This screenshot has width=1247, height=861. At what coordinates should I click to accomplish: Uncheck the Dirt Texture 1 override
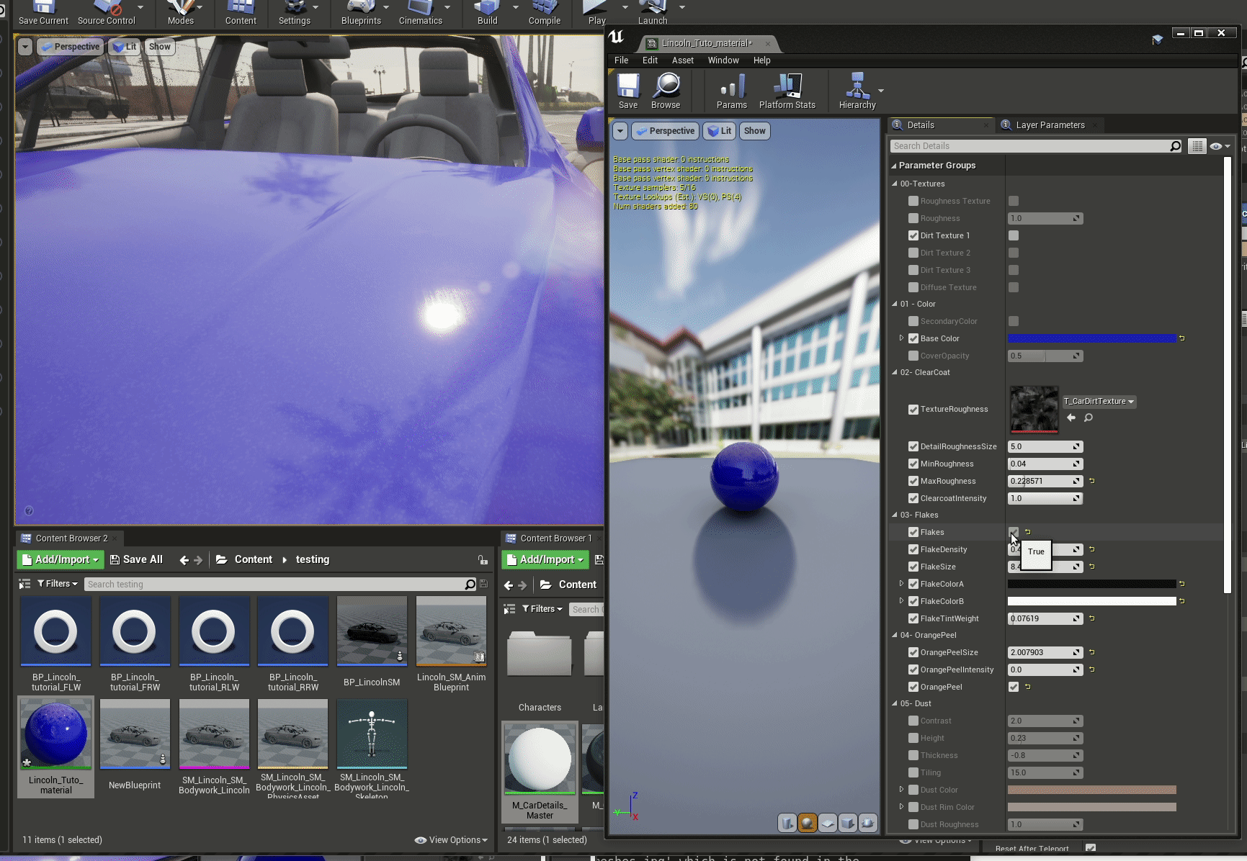pyautogui.click(x=913, y=235)
